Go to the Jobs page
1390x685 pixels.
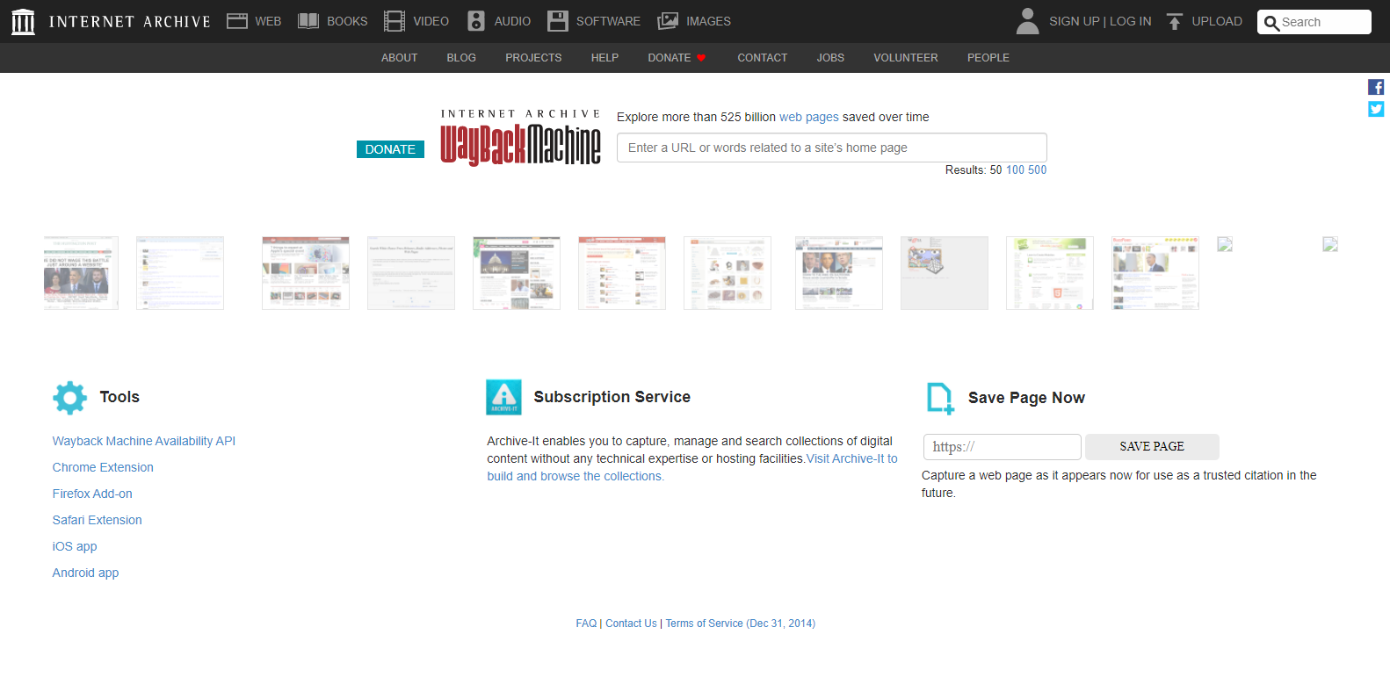pyautogui.click(x=830, y=58)
